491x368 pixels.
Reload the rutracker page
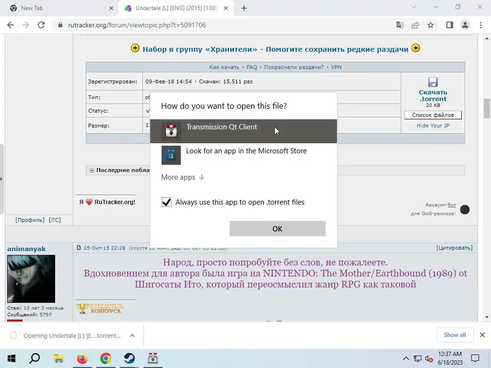41,25
